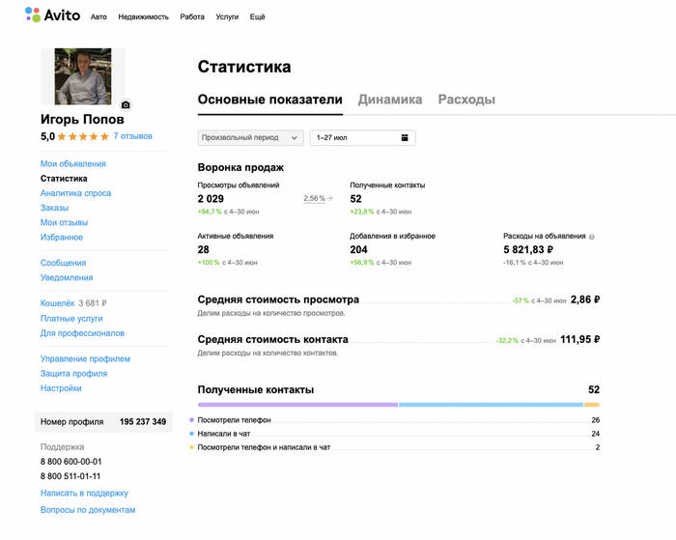Image resolution: width=676 pixels, height=540 pixels.
Task: Click the average view cost 2,86 ₽
Action: tap(585, 299)
